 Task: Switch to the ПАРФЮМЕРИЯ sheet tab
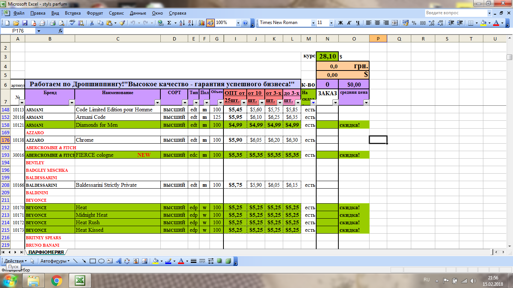(x=46, y=252)
